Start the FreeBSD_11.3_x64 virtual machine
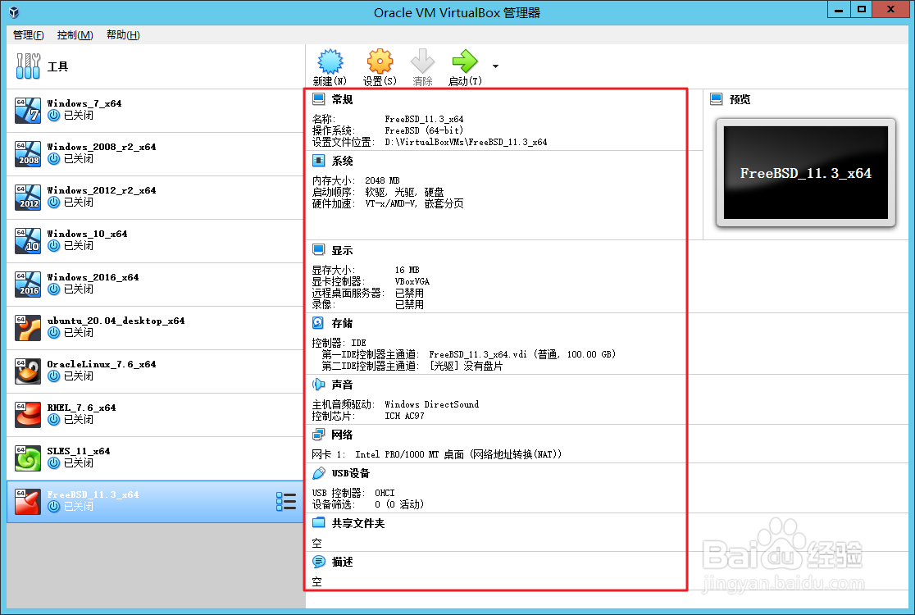This screenshot has width=915, height=615. click(463, 66)
